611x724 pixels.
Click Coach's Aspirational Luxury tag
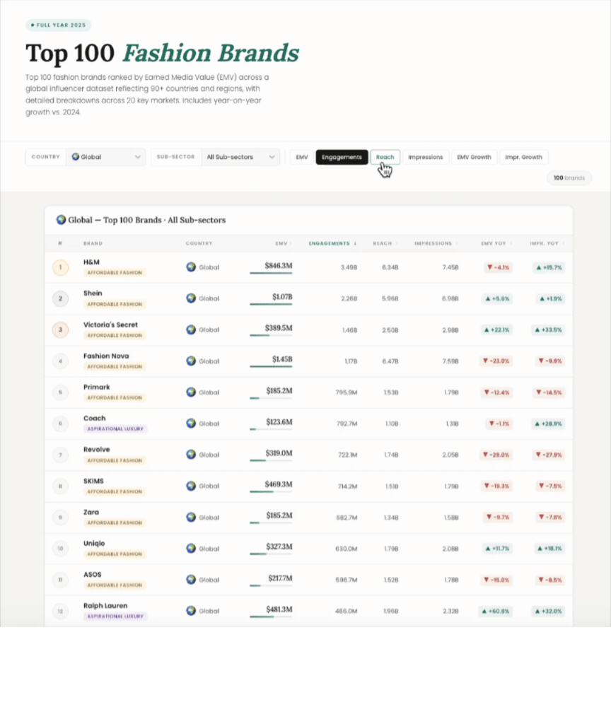click(x=115, y=428)
